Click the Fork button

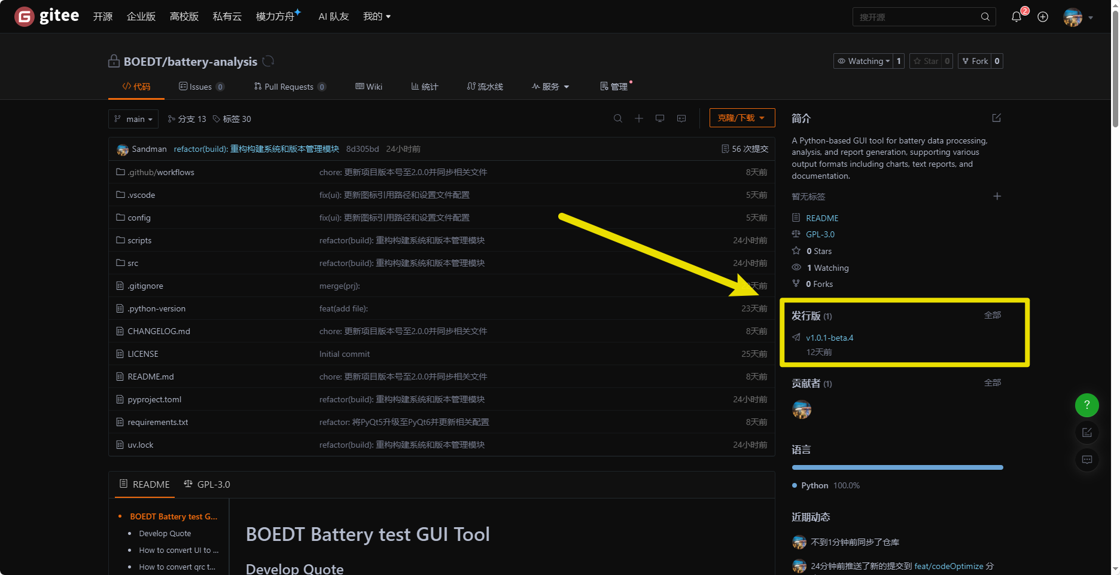975,61
